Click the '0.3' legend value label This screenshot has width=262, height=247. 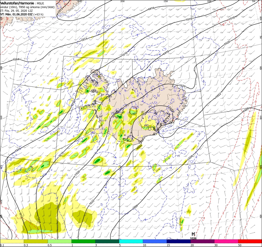point(26,245)
